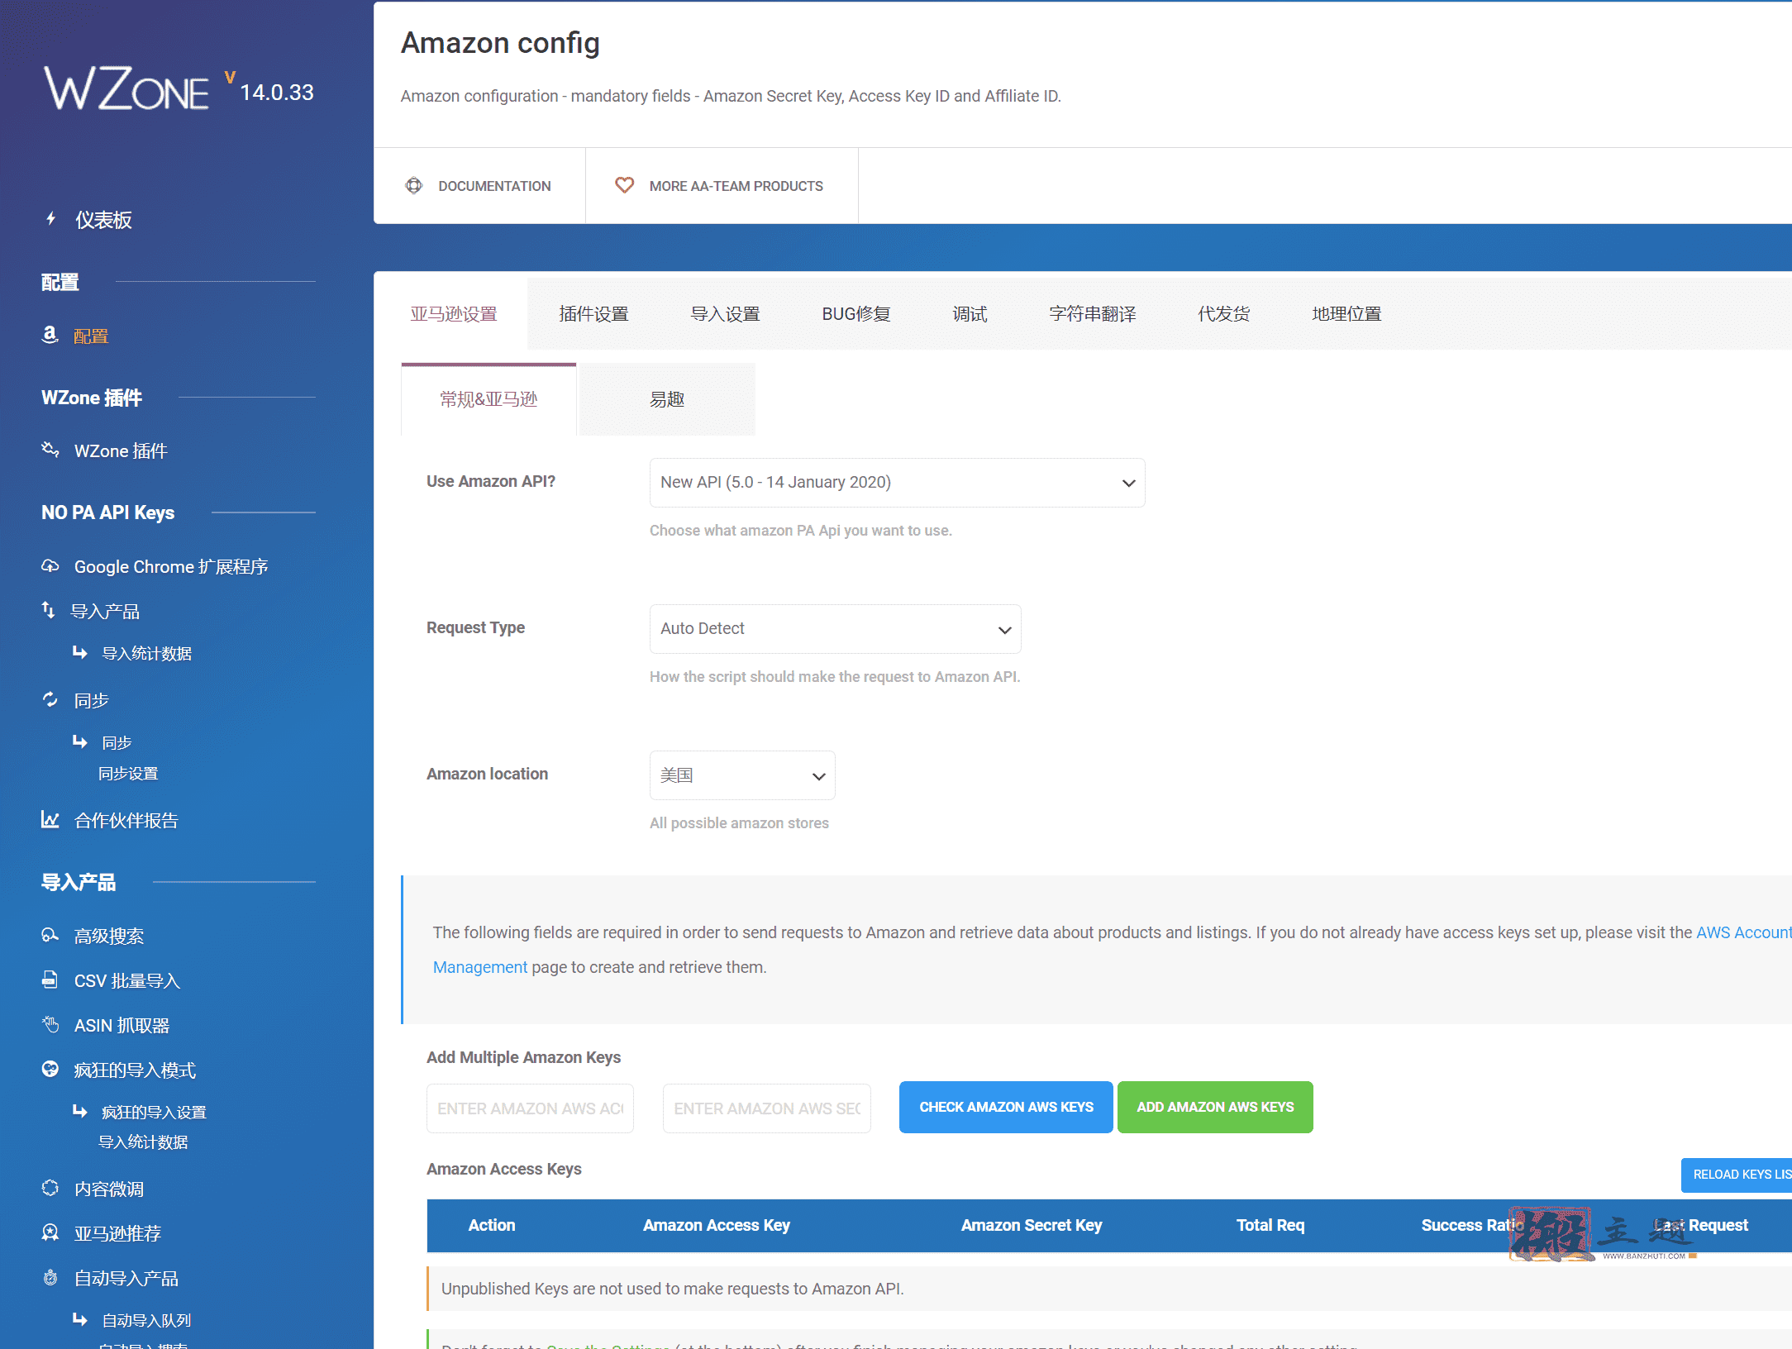Click the Documentation lifebuoy icon
The image size is (1792, 1349).
(x=414, y=185)
